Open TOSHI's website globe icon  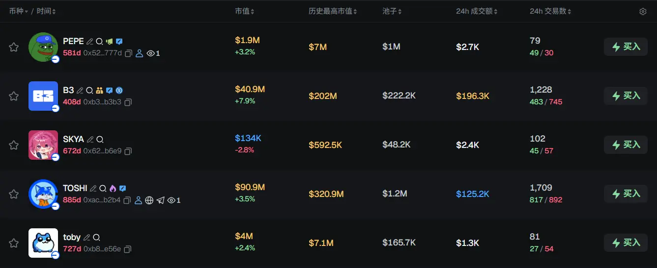149,200
